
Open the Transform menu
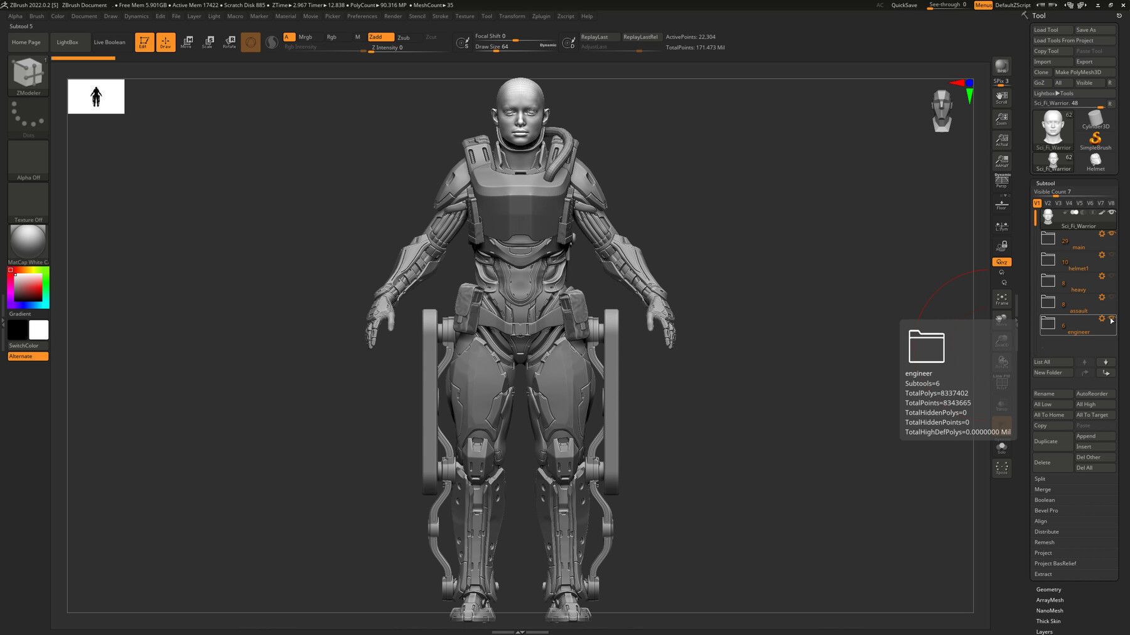click(x=512, y=16)
